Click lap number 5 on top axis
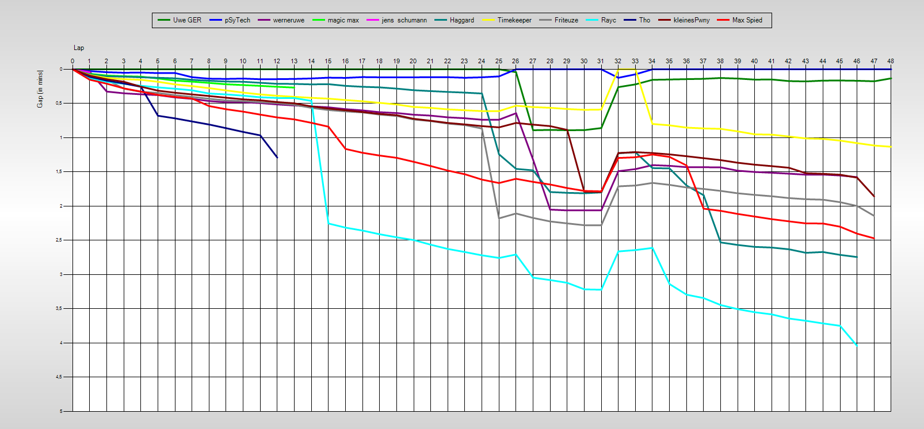 click(158, 61)
